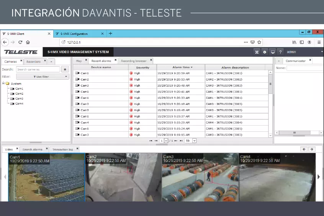
Task: Sort by Device name column header
Action: [x=101, y=67]
